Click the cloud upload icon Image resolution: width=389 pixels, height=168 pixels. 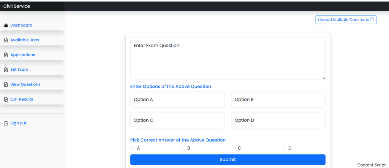[372, 19]
